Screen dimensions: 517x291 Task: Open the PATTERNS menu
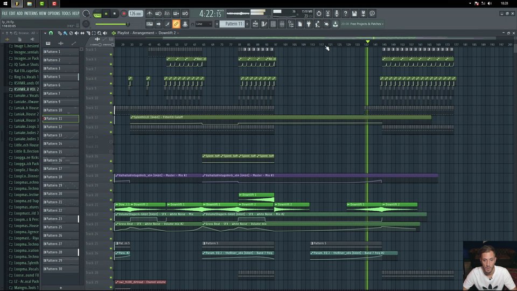click(x=31, y=13)
